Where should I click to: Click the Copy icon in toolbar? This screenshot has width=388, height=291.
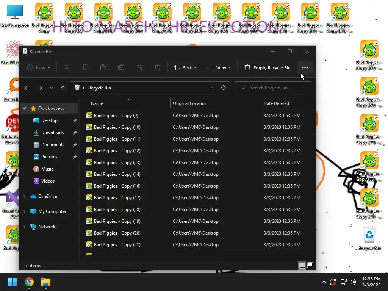(85, 67)
